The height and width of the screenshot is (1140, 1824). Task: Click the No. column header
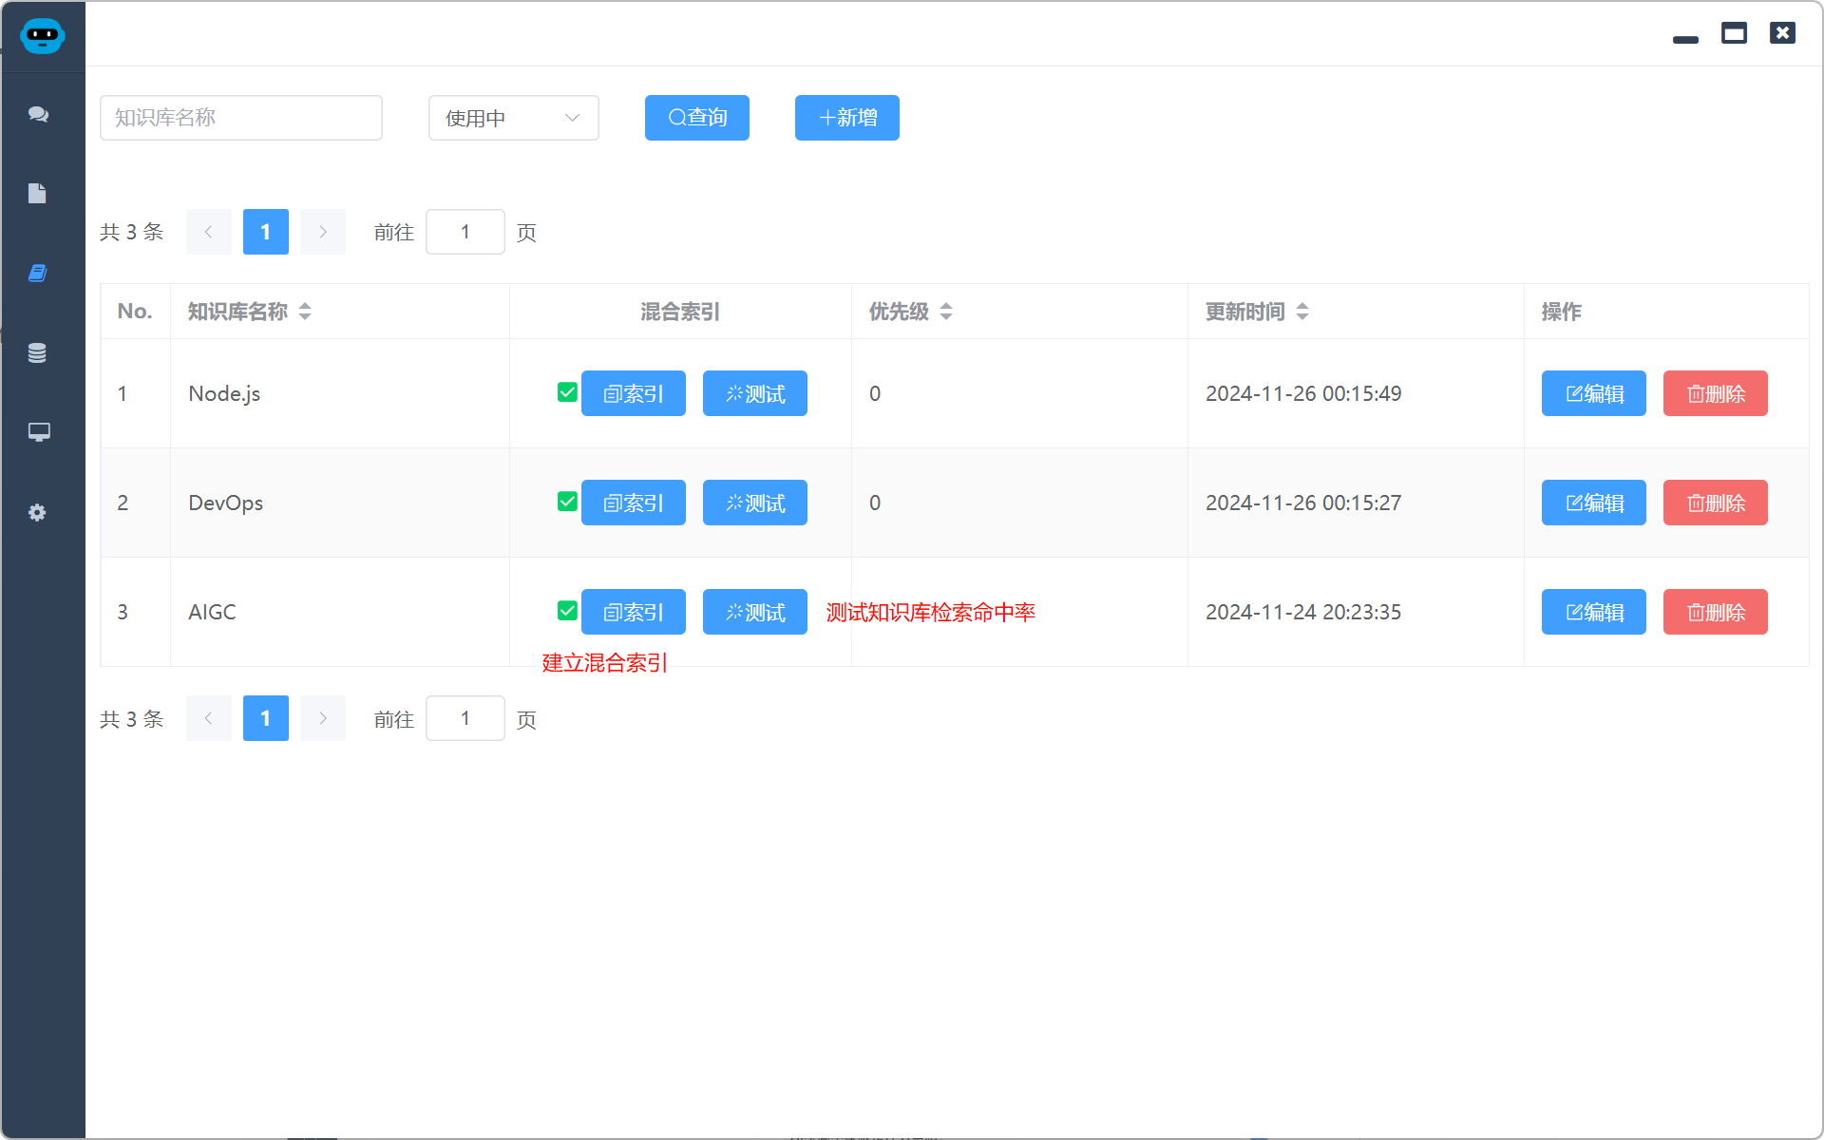(x=135, y=312)
